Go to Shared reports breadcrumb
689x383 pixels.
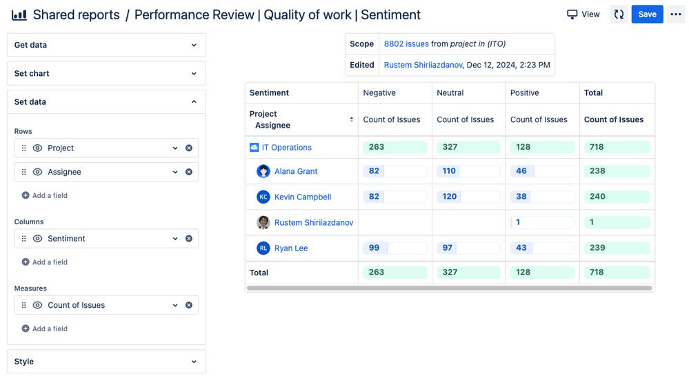pos(76,15)
